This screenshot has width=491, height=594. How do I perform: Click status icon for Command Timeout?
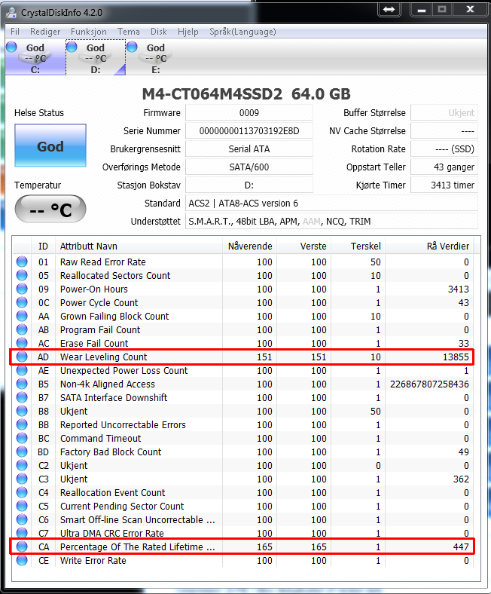(22, 438)
